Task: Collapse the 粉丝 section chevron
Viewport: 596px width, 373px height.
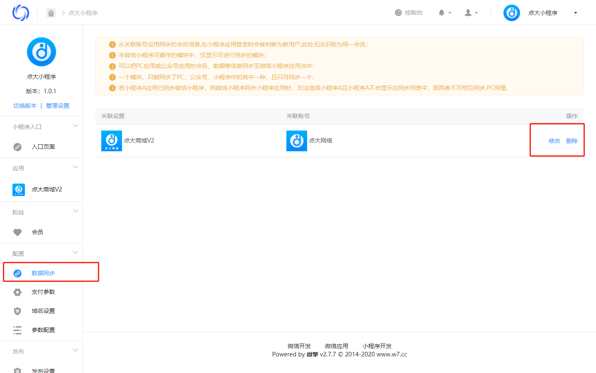Action: tap(76, 211)
